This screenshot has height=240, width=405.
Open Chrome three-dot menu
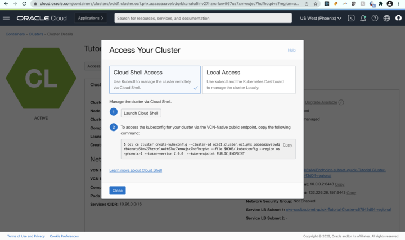[399, 3]
